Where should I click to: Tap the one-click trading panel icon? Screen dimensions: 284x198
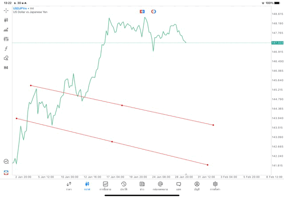click(x=142, y=11)
